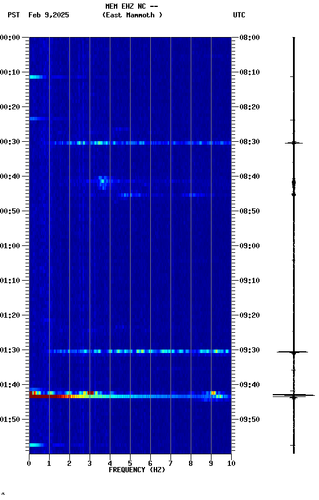
Task: Click the seismogram spike near 09:30
Action: click(292, 352)
